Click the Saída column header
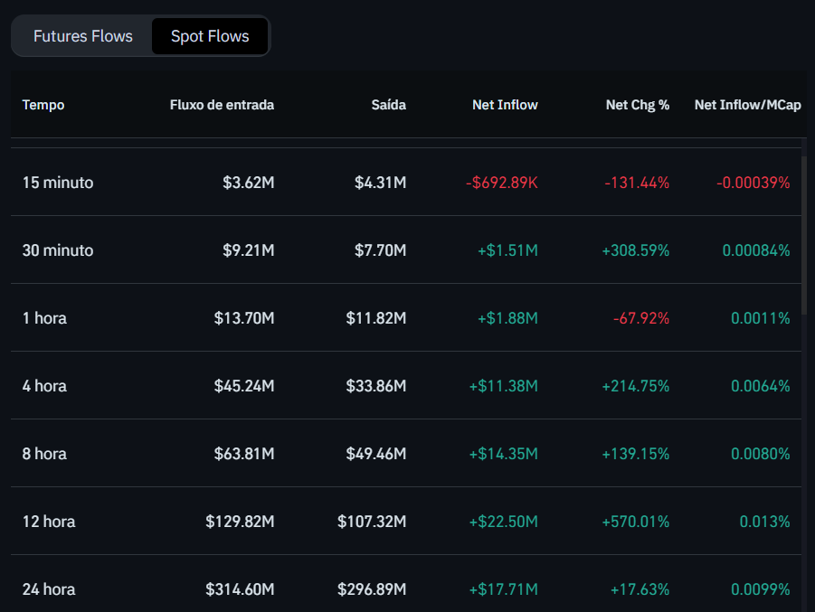The width and height of the screenshot is (815, 612). pos(388,105)
